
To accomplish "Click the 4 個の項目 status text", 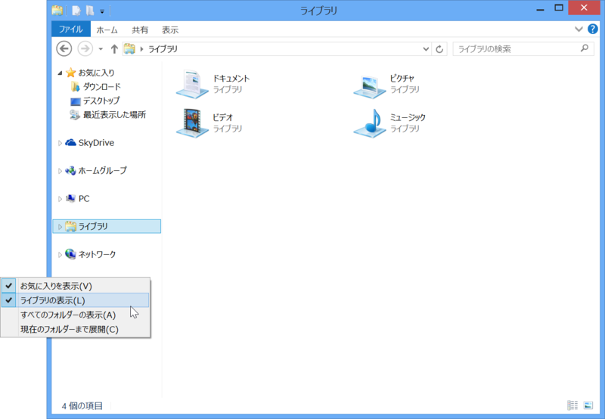I will [82, 406].
